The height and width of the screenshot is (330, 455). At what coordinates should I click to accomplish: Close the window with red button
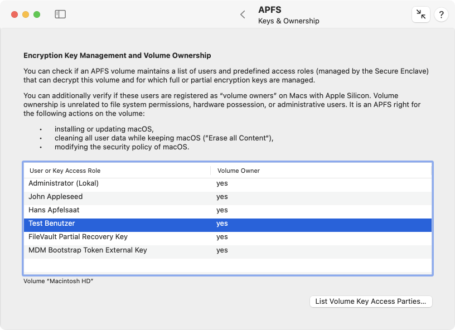click(x=14, y=14)
